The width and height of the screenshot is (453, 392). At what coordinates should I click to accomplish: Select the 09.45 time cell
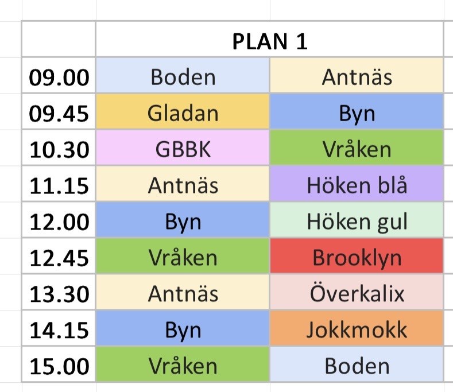pos(59,113)
